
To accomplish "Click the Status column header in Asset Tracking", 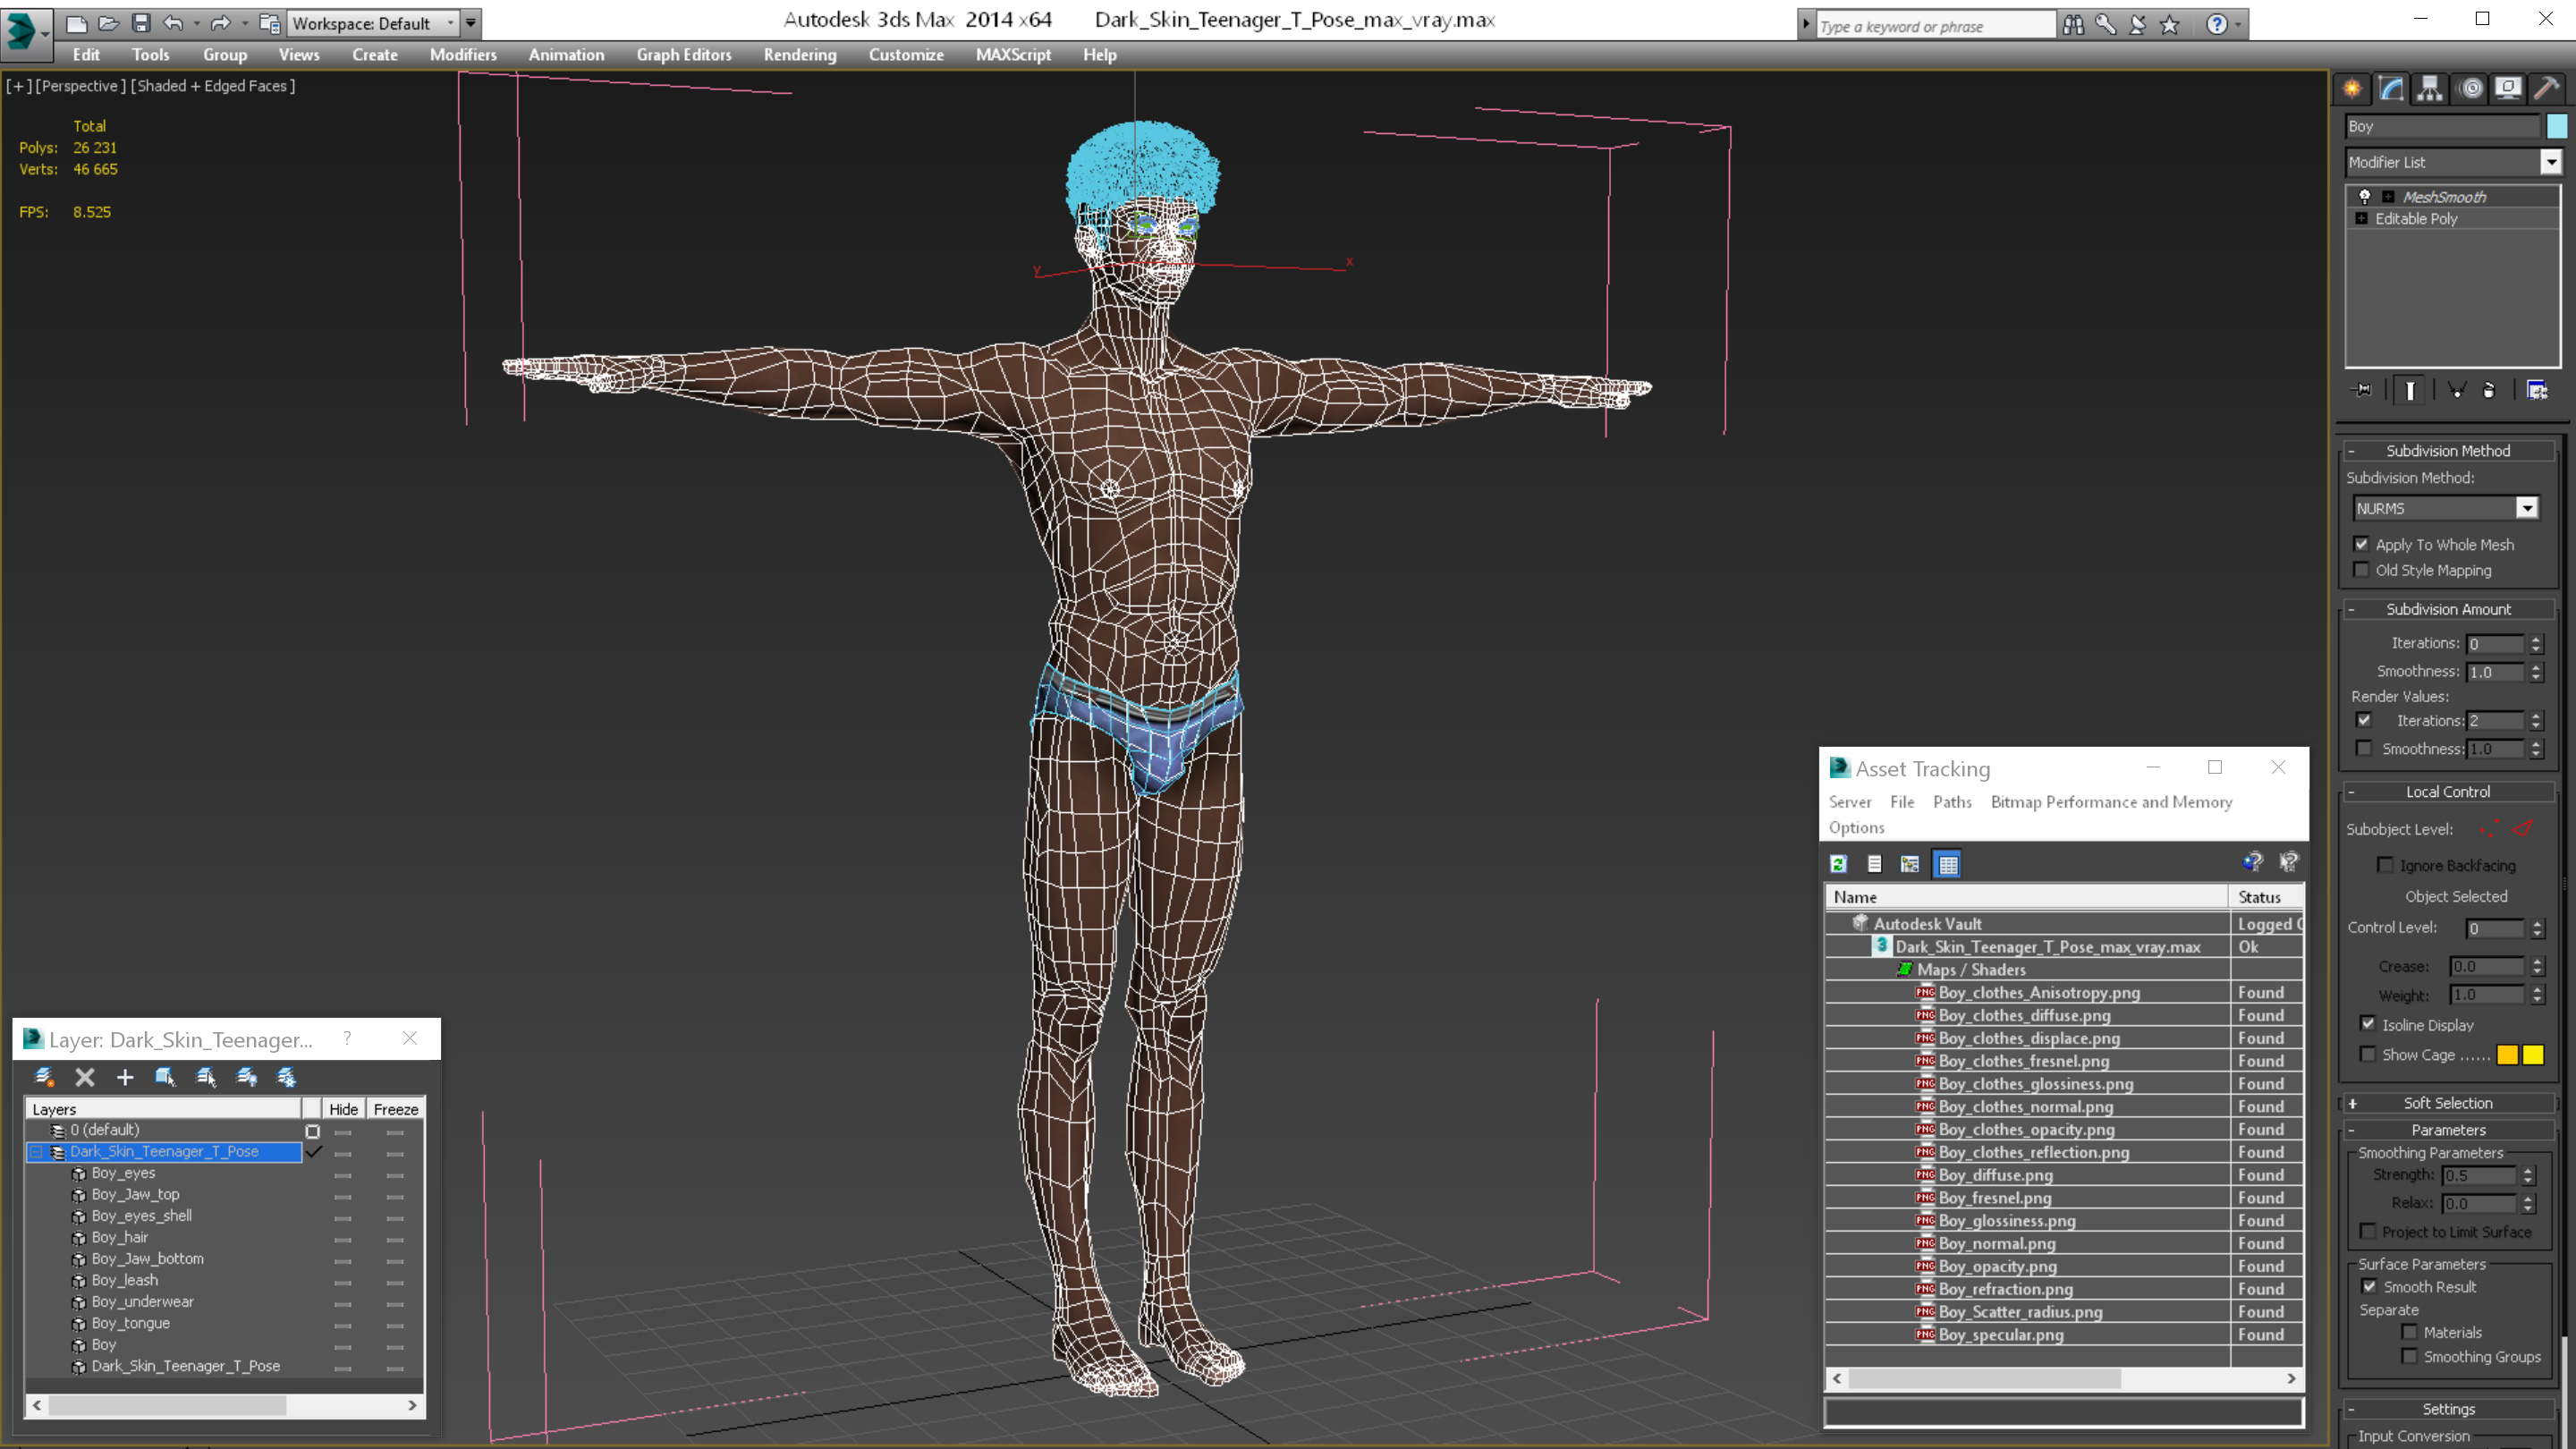I will point(2266,897).
